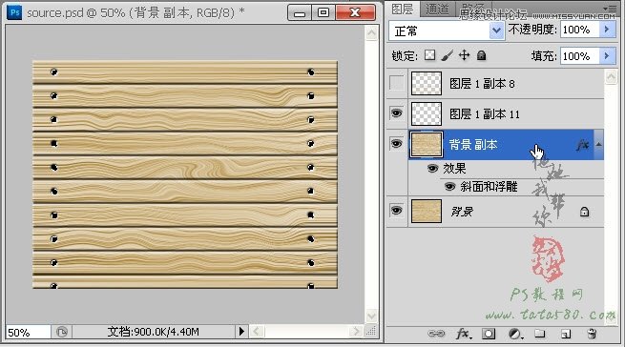Minimize the source.psd document window

tap(300, 12)
